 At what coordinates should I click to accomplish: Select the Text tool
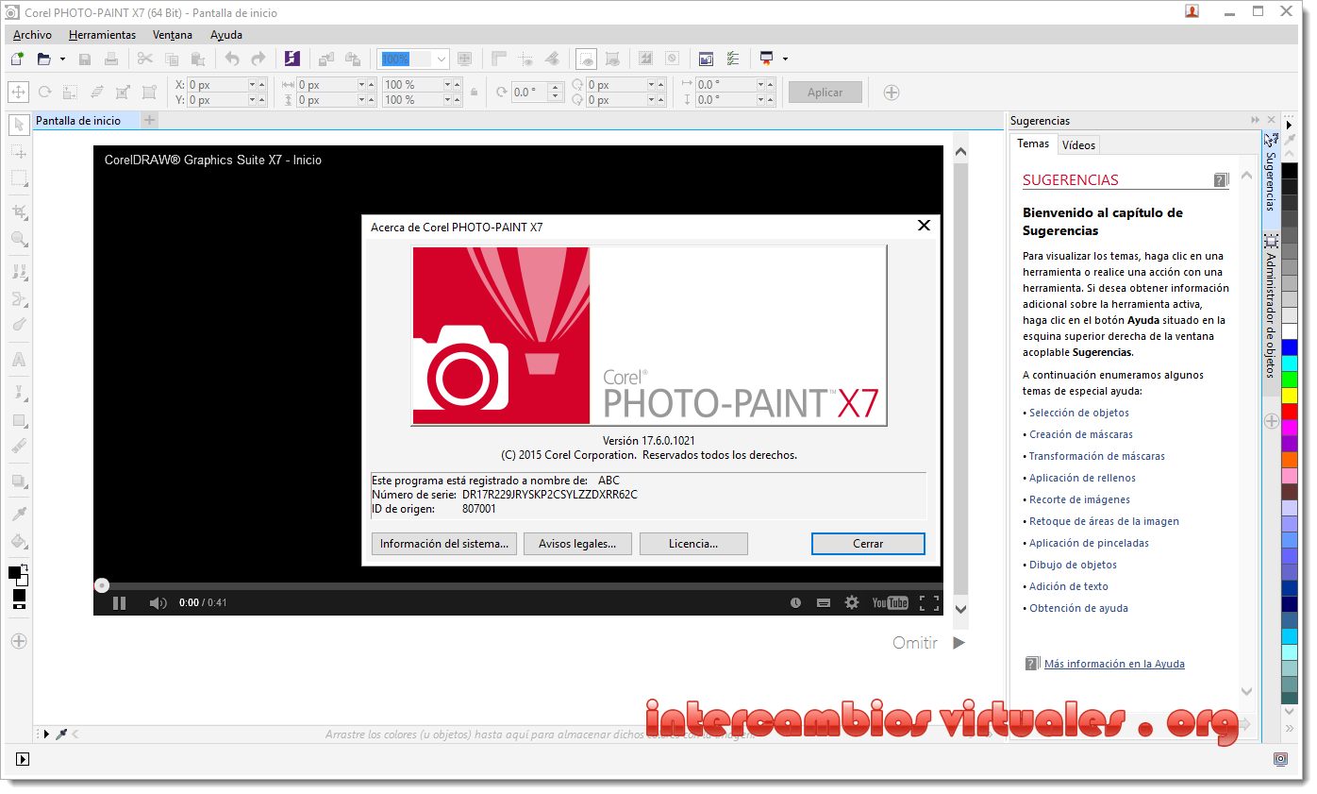[x=19, y=360]
